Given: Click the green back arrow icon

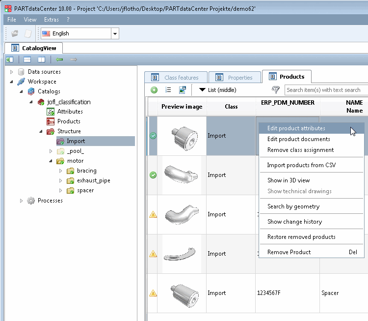Looking at the screenshot, I should [59, 60].
